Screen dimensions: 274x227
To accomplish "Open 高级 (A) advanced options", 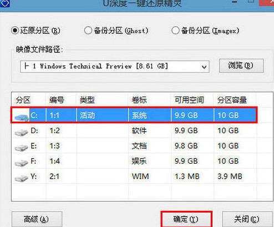I will [37, 219].
